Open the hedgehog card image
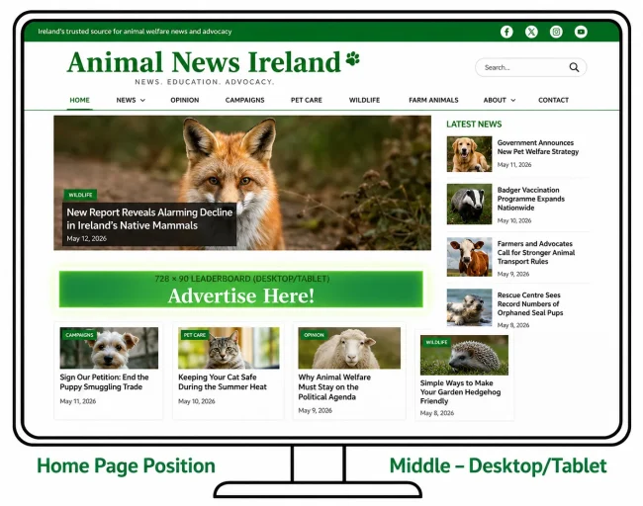Viewport: 643px width, 506px height. coord(464,355)
